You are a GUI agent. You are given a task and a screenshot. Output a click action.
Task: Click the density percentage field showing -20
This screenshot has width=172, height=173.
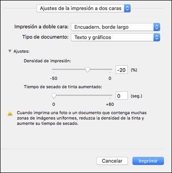coord(122,70)
